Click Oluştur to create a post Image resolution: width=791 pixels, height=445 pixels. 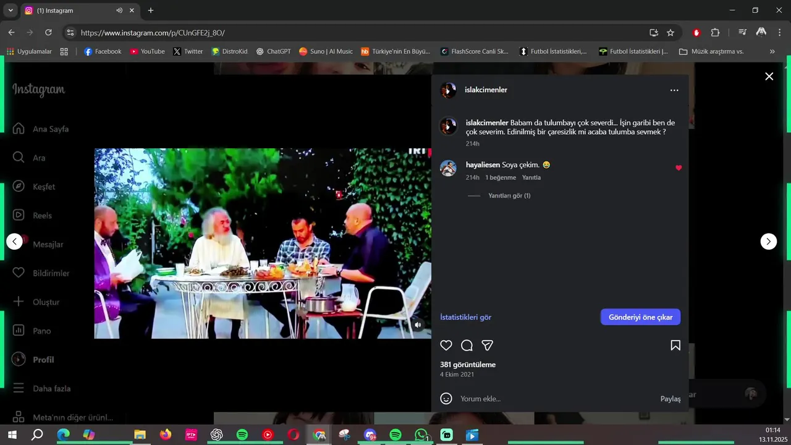[37, 302]
